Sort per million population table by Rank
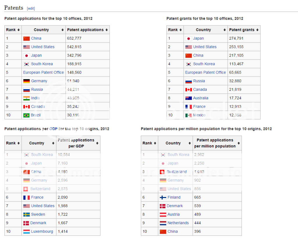The height and width of the screenshot is (244, 298). [x=155, y=143]
